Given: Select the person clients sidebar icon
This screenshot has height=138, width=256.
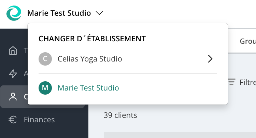Looking at the screenshot, I should [13, 97].
